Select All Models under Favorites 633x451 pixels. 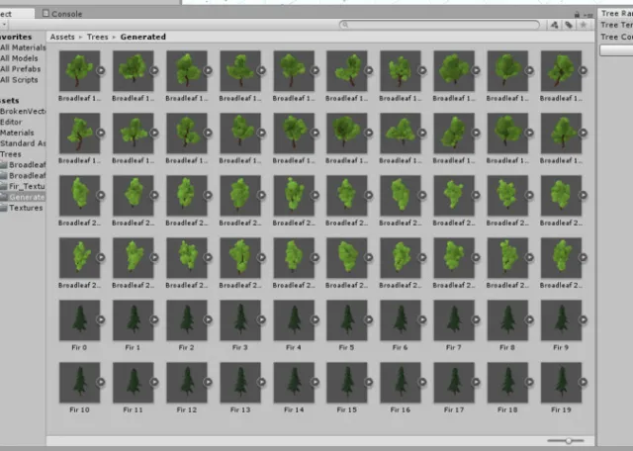19,58
